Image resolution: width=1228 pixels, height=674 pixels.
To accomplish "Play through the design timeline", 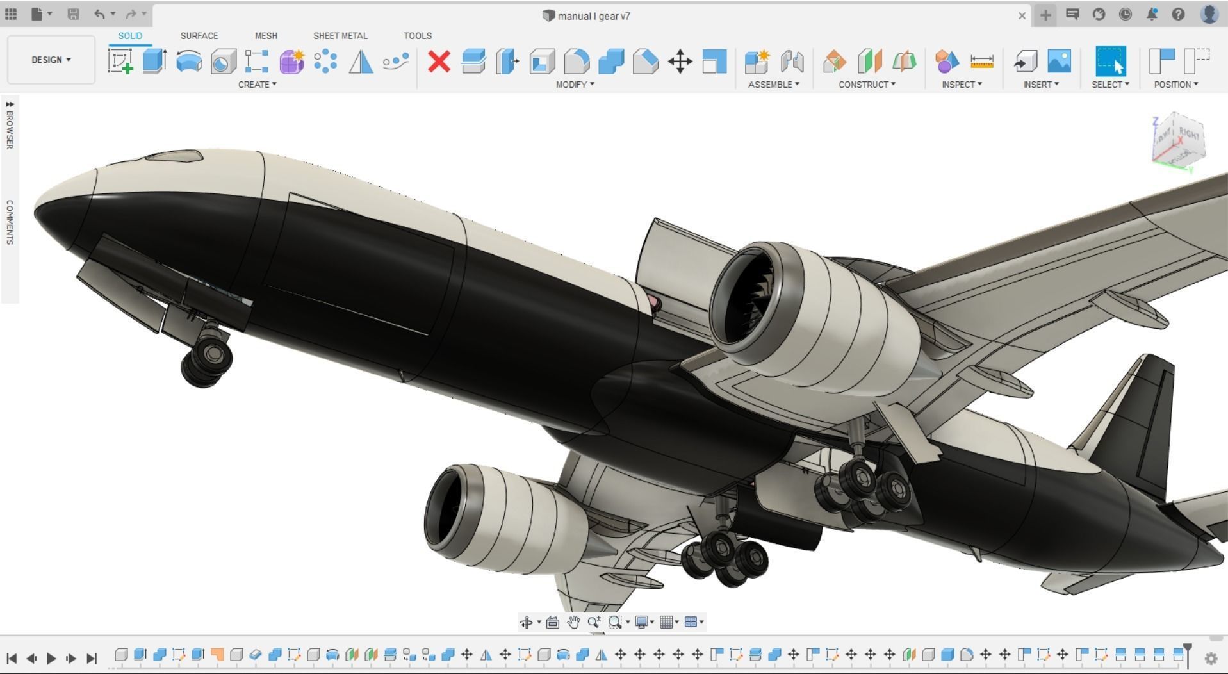I will tap(52, 657).
